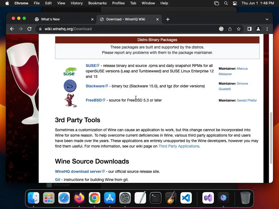The height and width of the screenshot is (209, 279).
Task: Open the History menu
Action: (x=77, y=3)
